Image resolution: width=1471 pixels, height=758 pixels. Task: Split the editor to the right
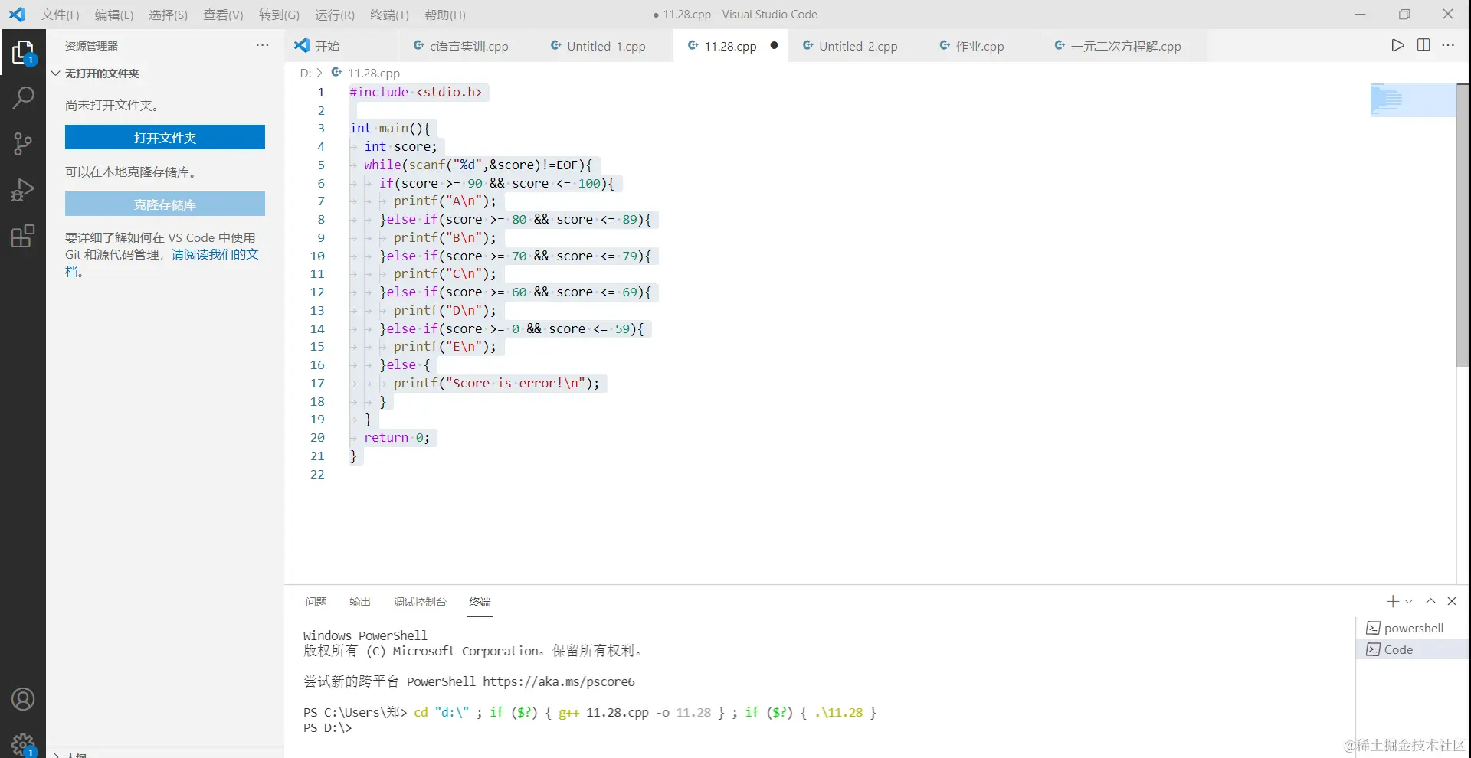[x=1423, y=45]
